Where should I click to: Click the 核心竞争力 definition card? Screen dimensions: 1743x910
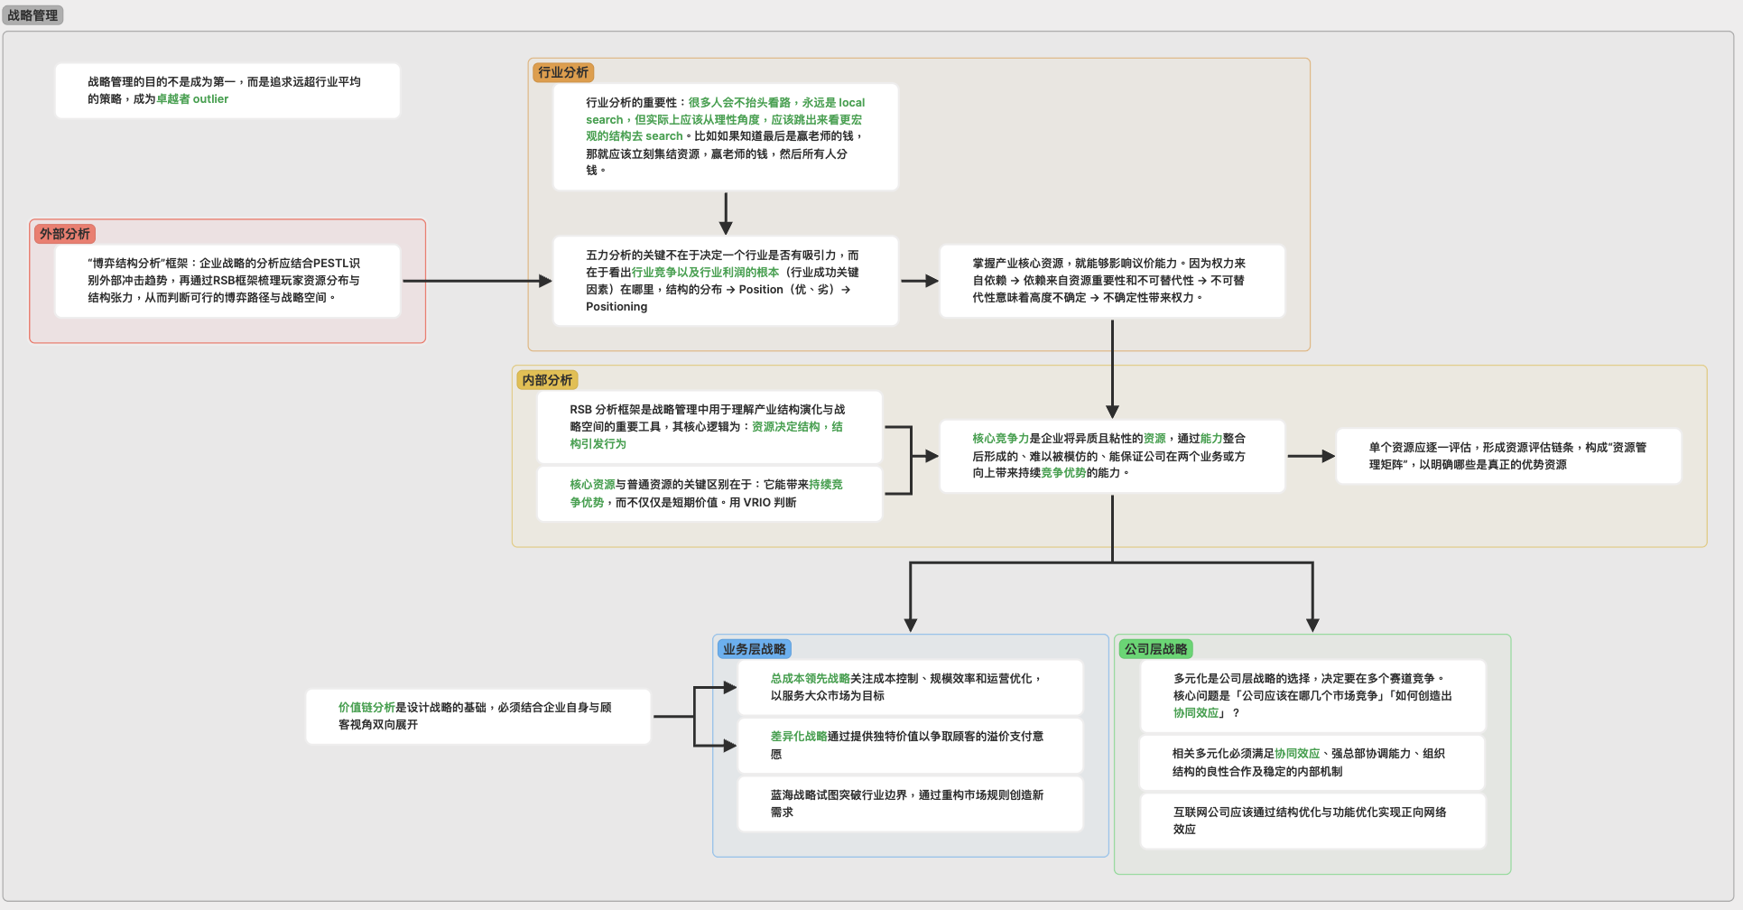click(1111, 456)
